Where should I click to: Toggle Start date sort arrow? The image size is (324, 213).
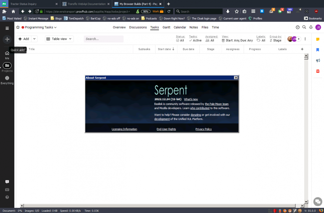point(173,49)
